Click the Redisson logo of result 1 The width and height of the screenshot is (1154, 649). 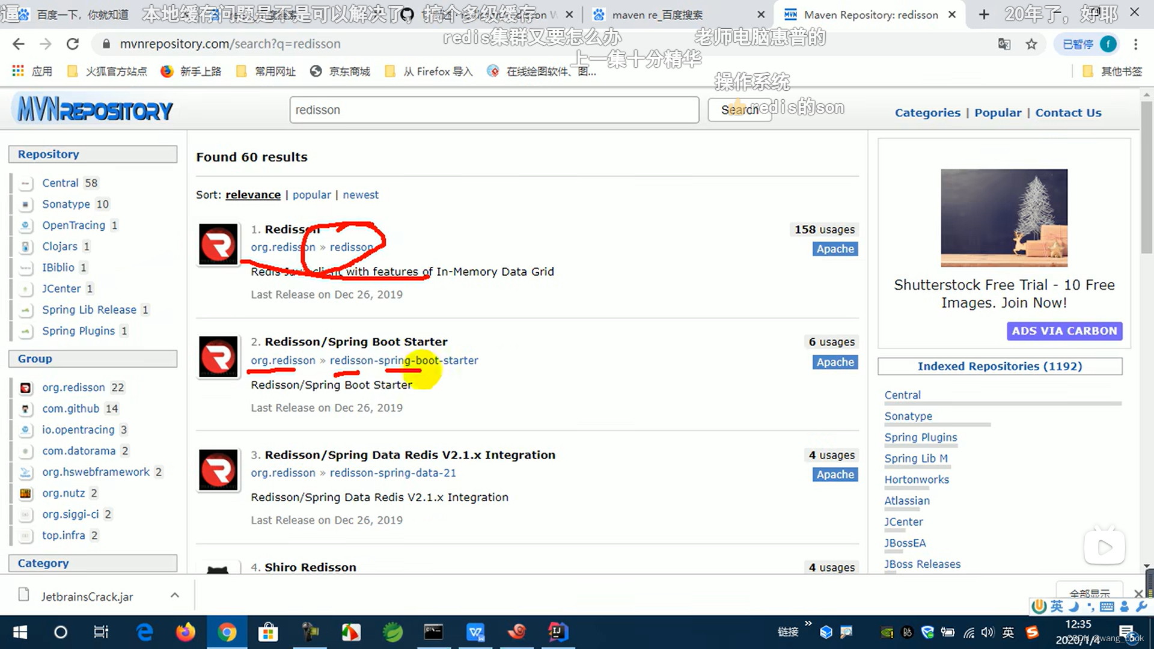[218, 244]
